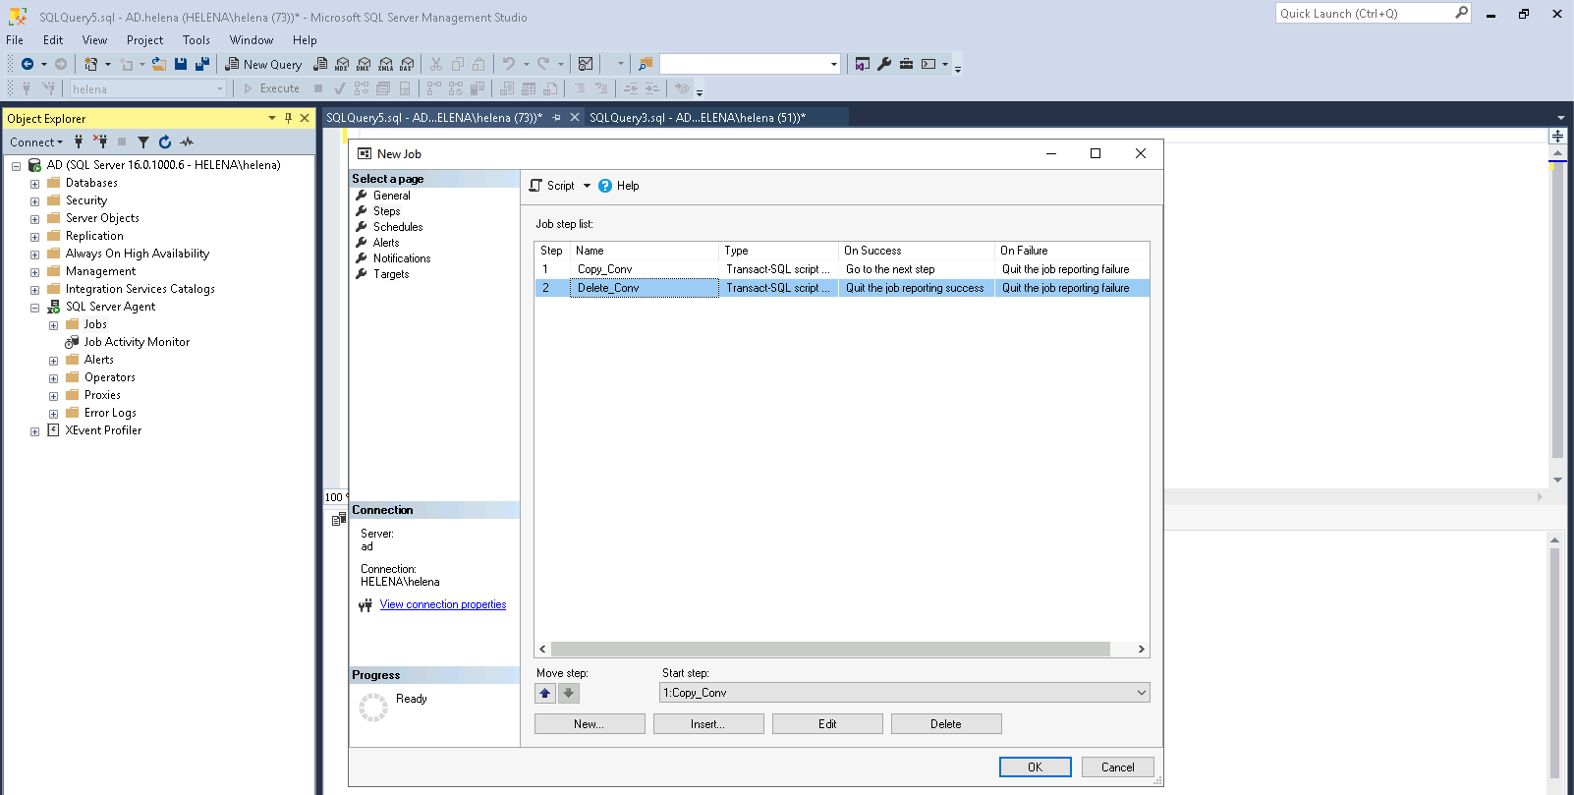Open the Tools menu

196,40
